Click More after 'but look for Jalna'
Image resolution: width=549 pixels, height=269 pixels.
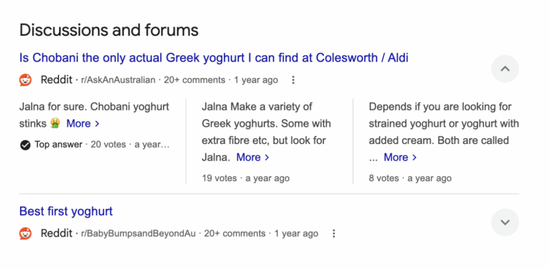253,158
